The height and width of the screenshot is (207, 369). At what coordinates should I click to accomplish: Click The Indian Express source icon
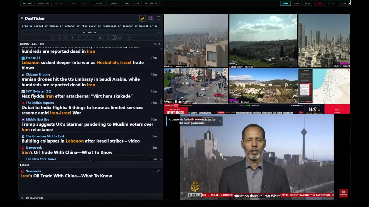pos(23,103)
